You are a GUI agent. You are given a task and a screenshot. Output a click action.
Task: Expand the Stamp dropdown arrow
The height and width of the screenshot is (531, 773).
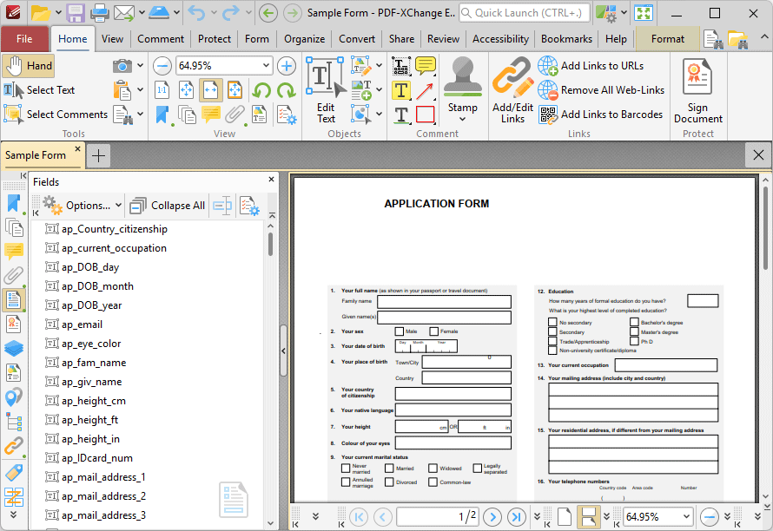point(462,119)
